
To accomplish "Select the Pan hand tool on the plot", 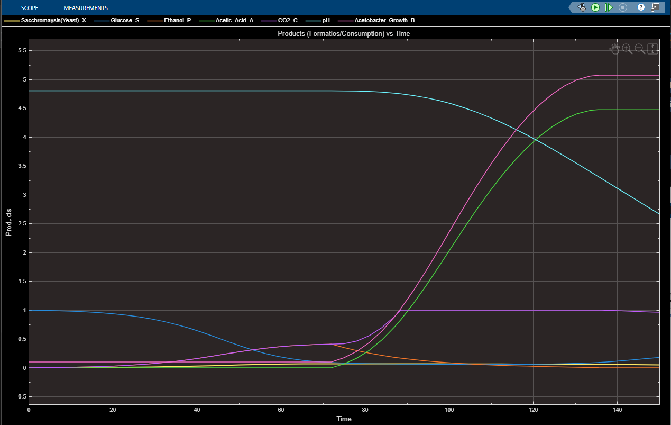I will click(614, 49).
